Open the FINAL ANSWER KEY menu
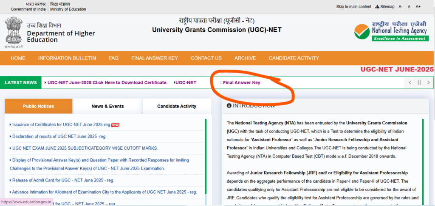 (x=154, y=58)
